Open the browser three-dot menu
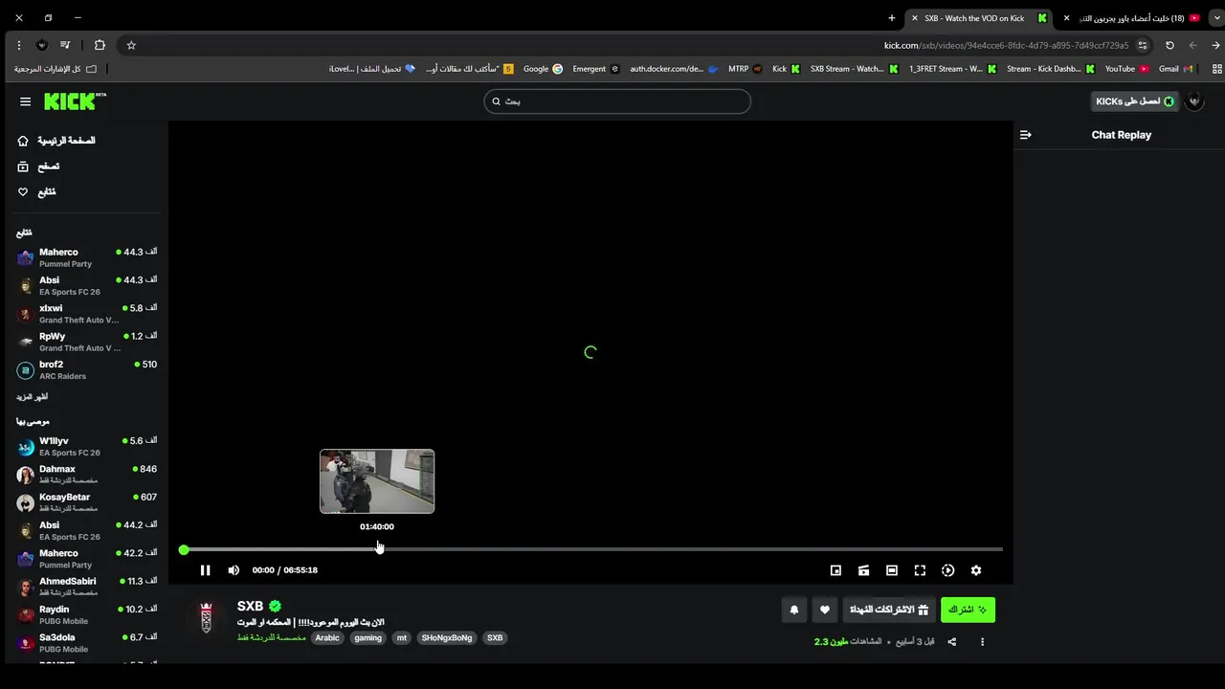Image resolution: width=1225 pixels, height=689 pixels. tap(18, 45)
